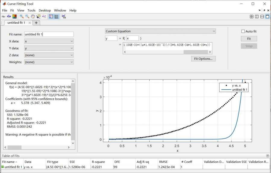271x173 pixels.
Task: Switch to the four-tile grid layout
Action: tap(251, 17)
